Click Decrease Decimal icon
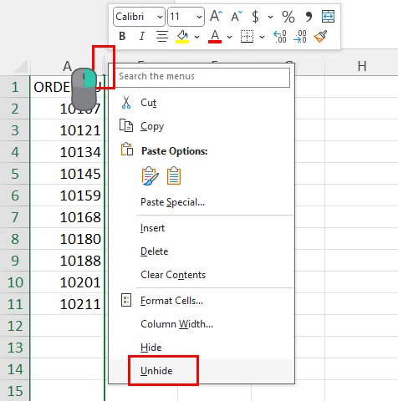Screen dimensions: 398x401 point(300,37)
